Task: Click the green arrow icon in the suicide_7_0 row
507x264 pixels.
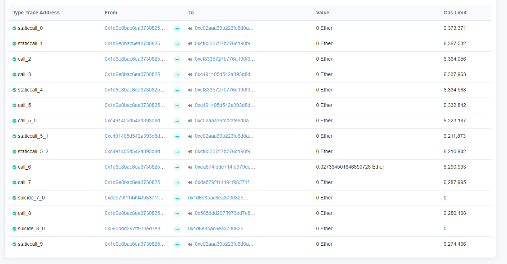Action: coord(177,198)
